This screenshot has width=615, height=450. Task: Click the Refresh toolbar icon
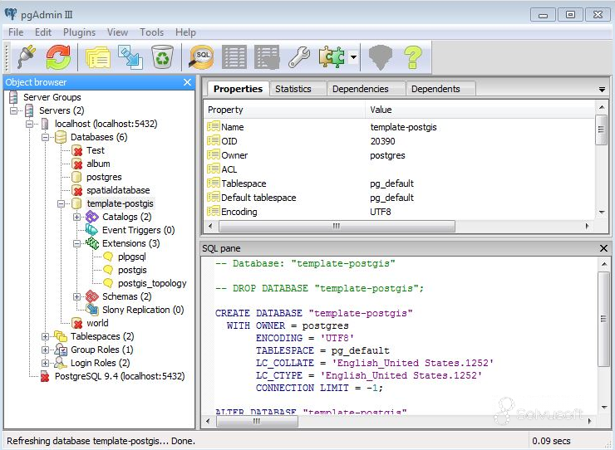[x=58, y=56]
